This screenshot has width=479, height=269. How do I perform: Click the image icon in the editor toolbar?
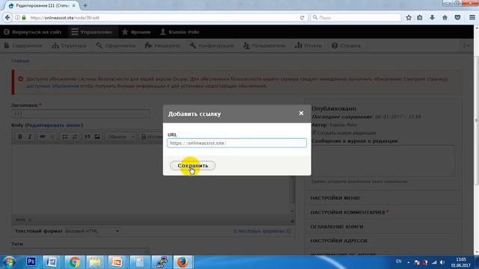[x=97, y=136]
